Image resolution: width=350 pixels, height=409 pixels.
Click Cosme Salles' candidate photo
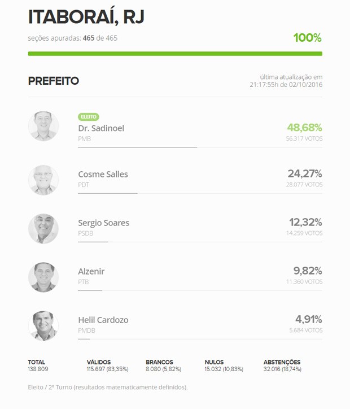pos(43,180)
